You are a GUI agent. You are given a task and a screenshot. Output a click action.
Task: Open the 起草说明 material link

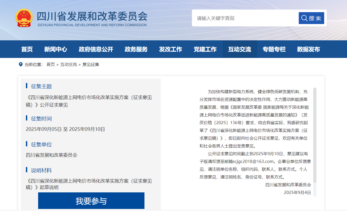89,184
